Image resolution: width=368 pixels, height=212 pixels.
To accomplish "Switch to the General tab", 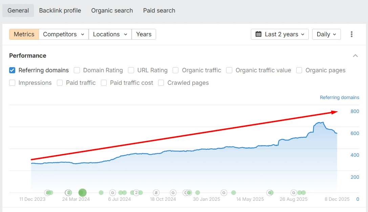I will (18, 11).
